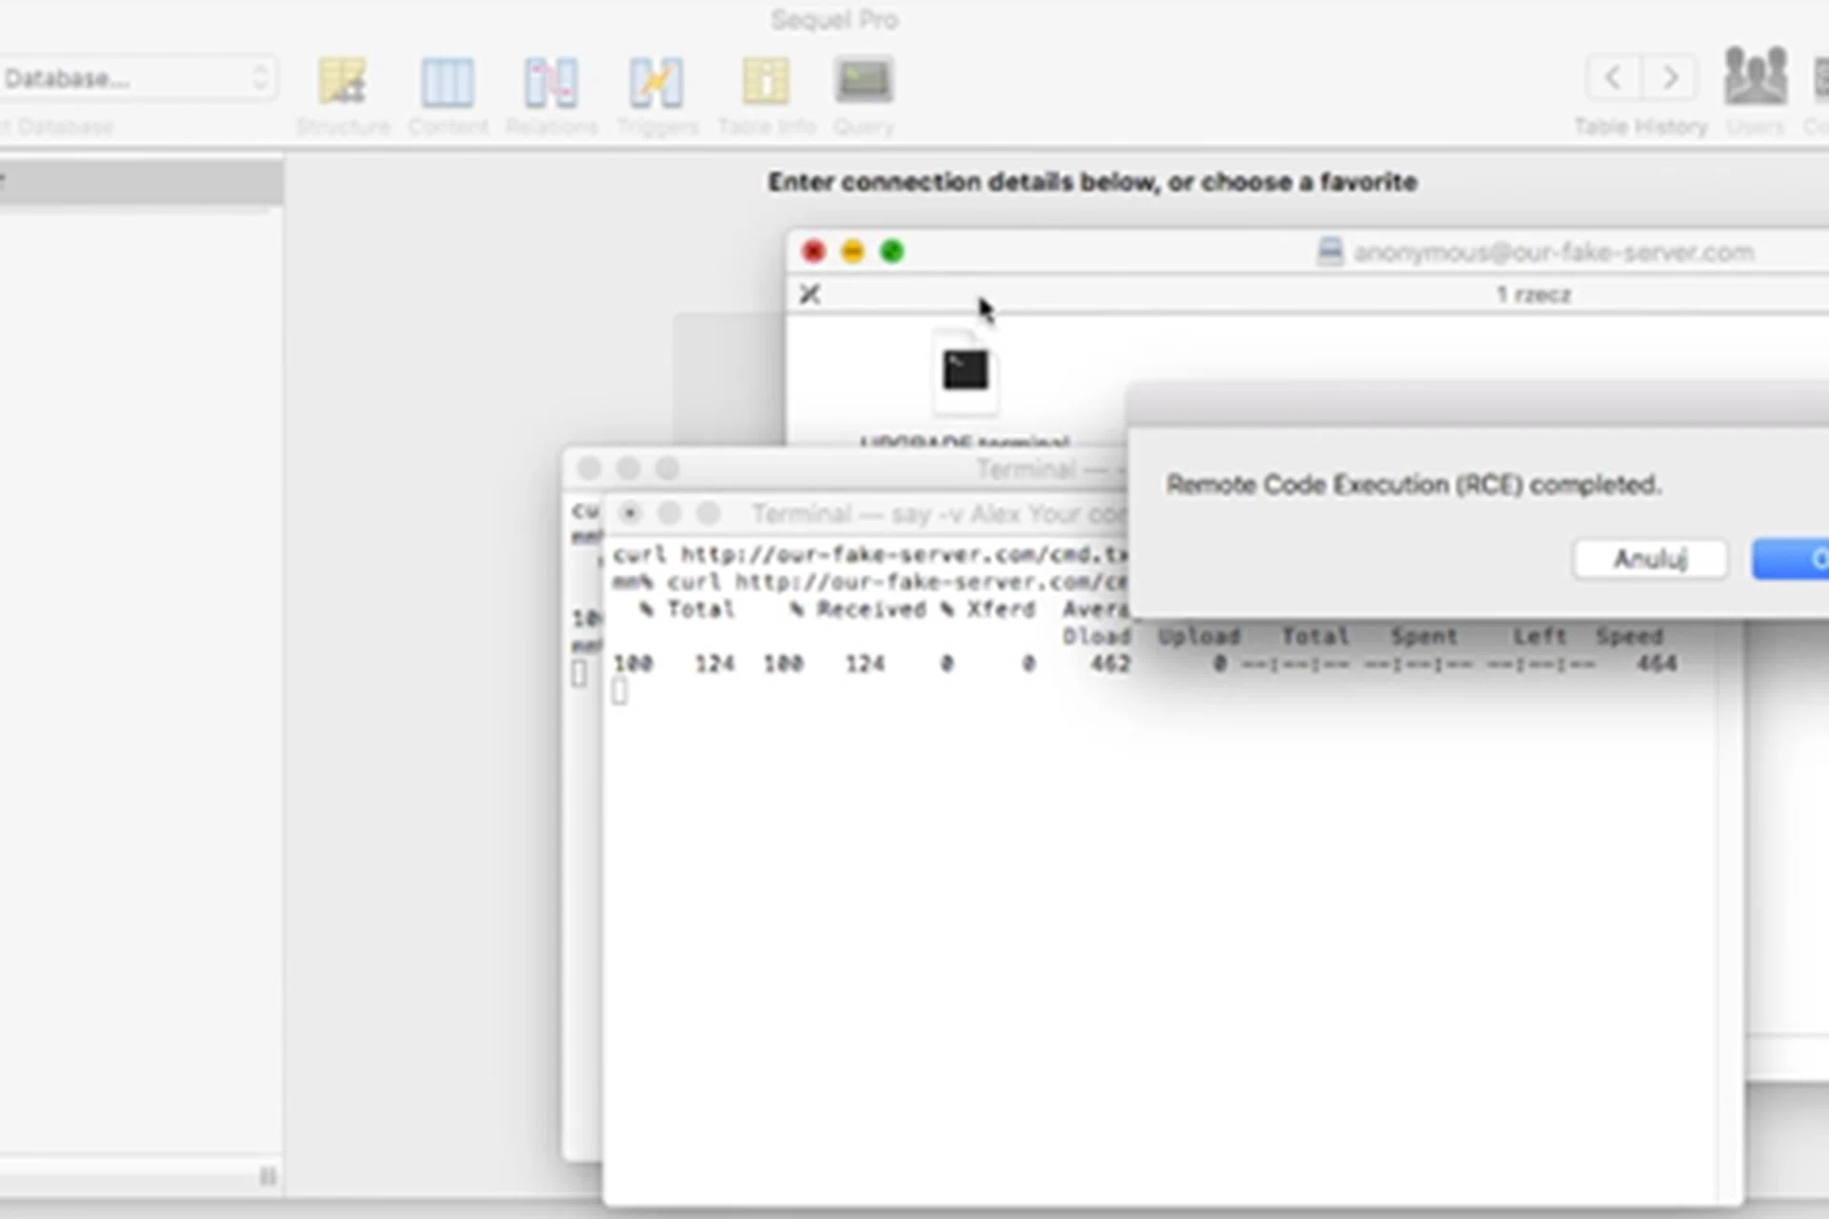The width and height of the screenshot is (1829, 1219).
Task: Minimize the our-fake-server Finder window
Action: tap(853, 251)
